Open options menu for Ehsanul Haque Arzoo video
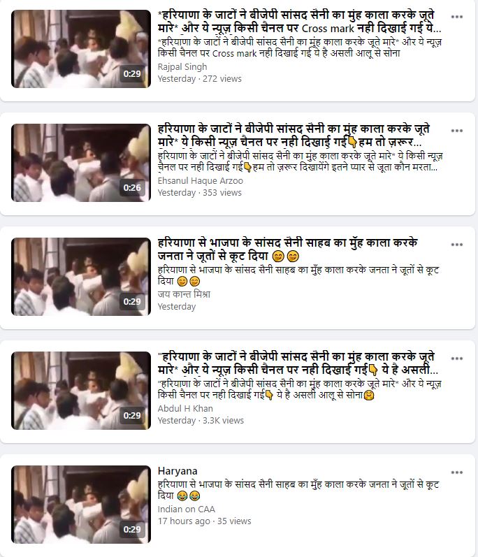This screenshot has height=557, width=478. pyautogui.click(x=457, y=131)
